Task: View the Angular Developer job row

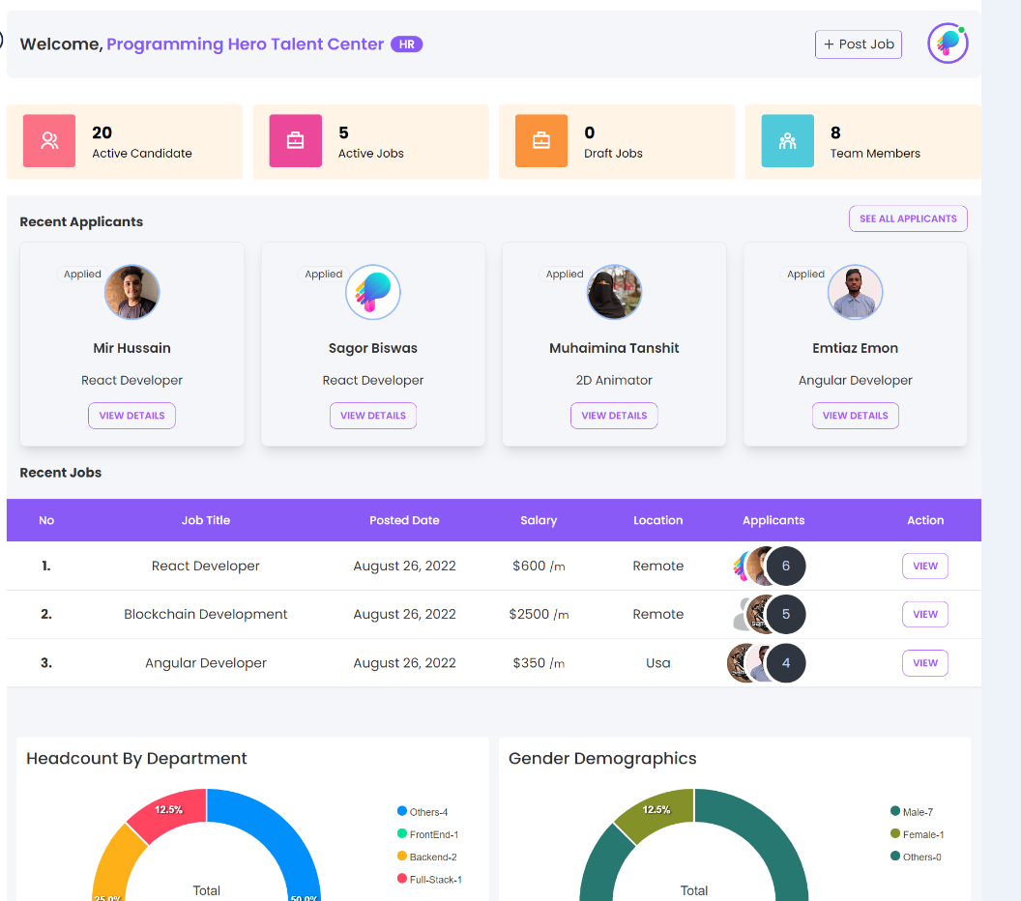Action: (924, 663)
